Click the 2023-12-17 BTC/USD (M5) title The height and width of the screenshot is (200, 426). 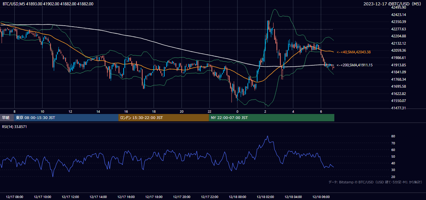click(393, 4)
